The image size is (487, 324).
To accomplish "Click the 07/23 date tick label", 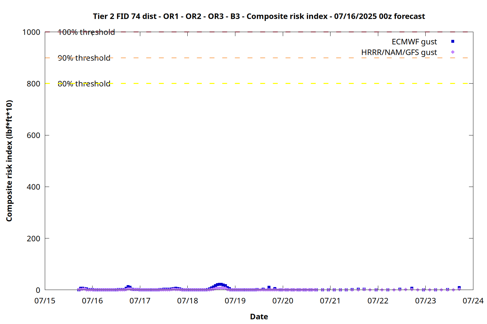I will [x=426, y=301].
